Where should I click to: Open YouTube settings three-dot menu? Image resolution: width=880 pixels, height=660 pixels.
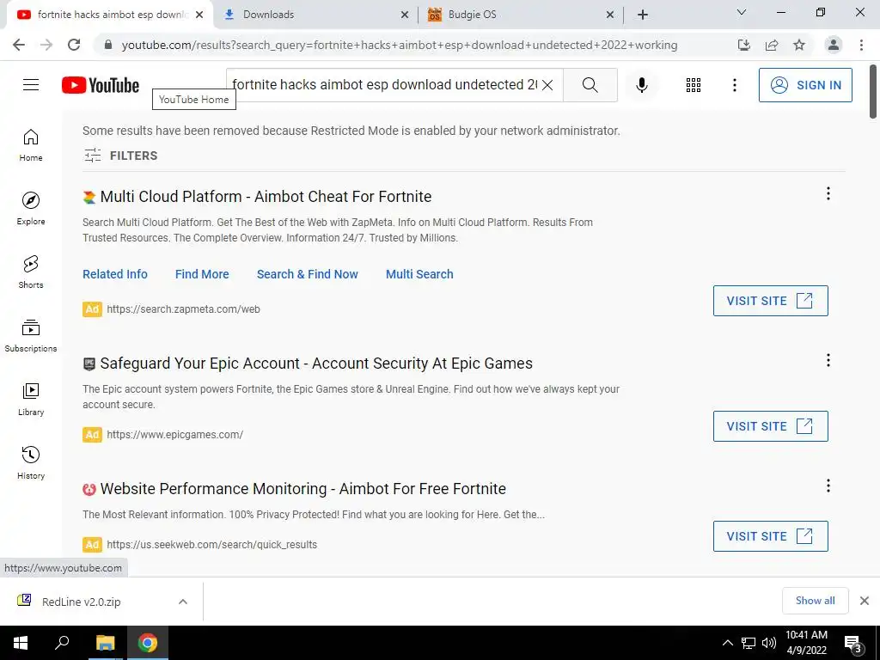[735, 85]
